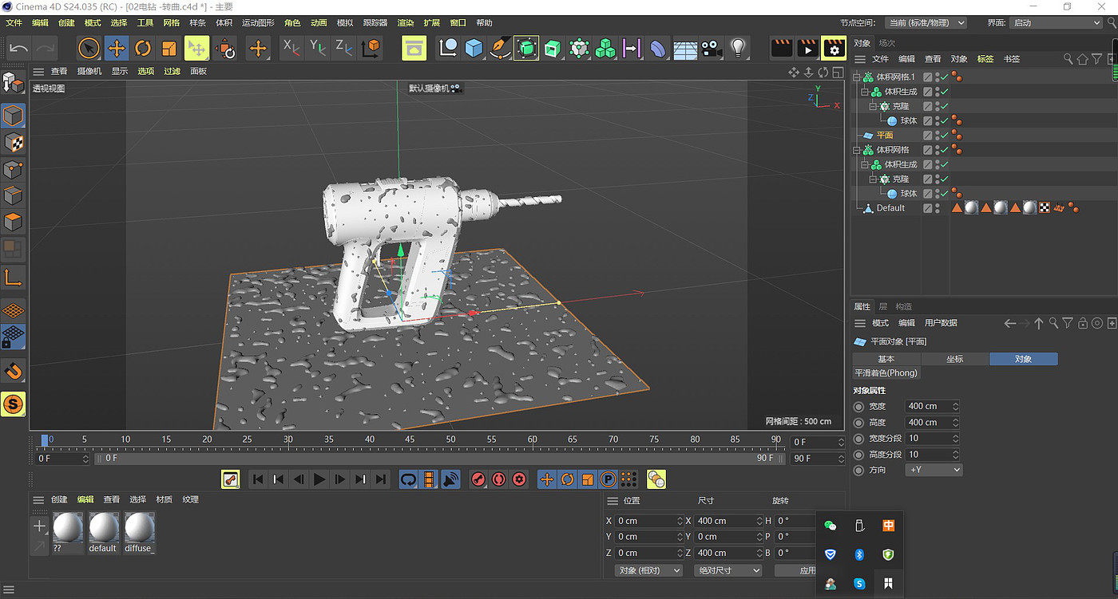Click frame 45 on the timeline ruler

tap(410, 440)
